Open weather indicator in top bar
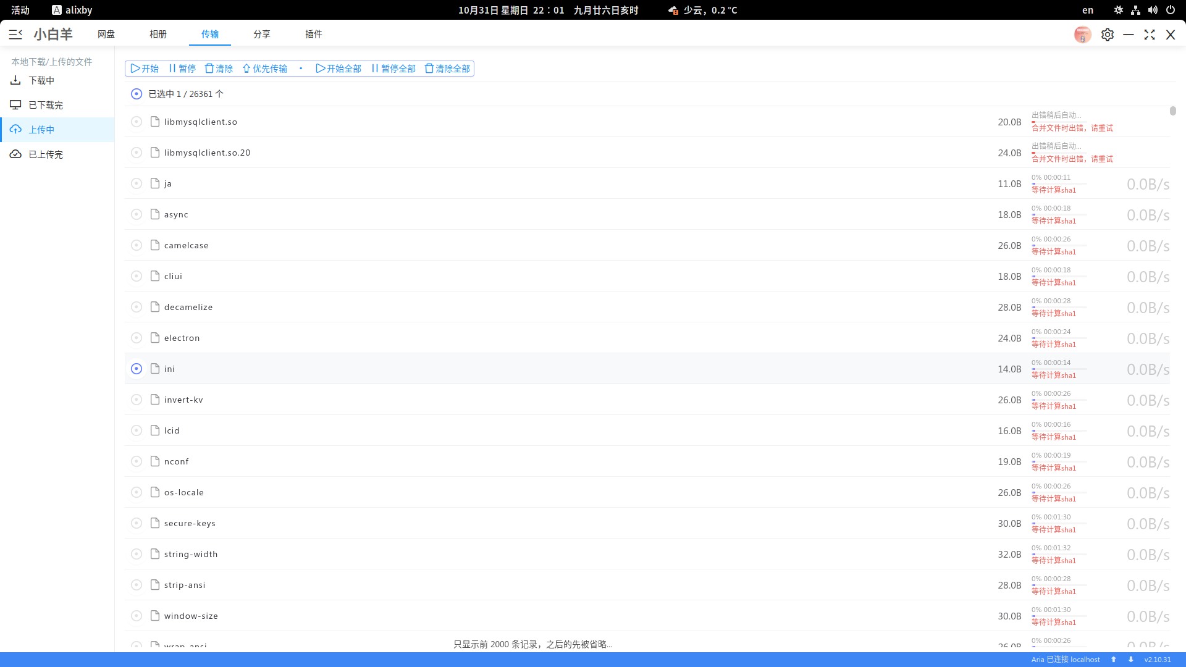This screenshot has width=1186, height=667. point(702,10)
